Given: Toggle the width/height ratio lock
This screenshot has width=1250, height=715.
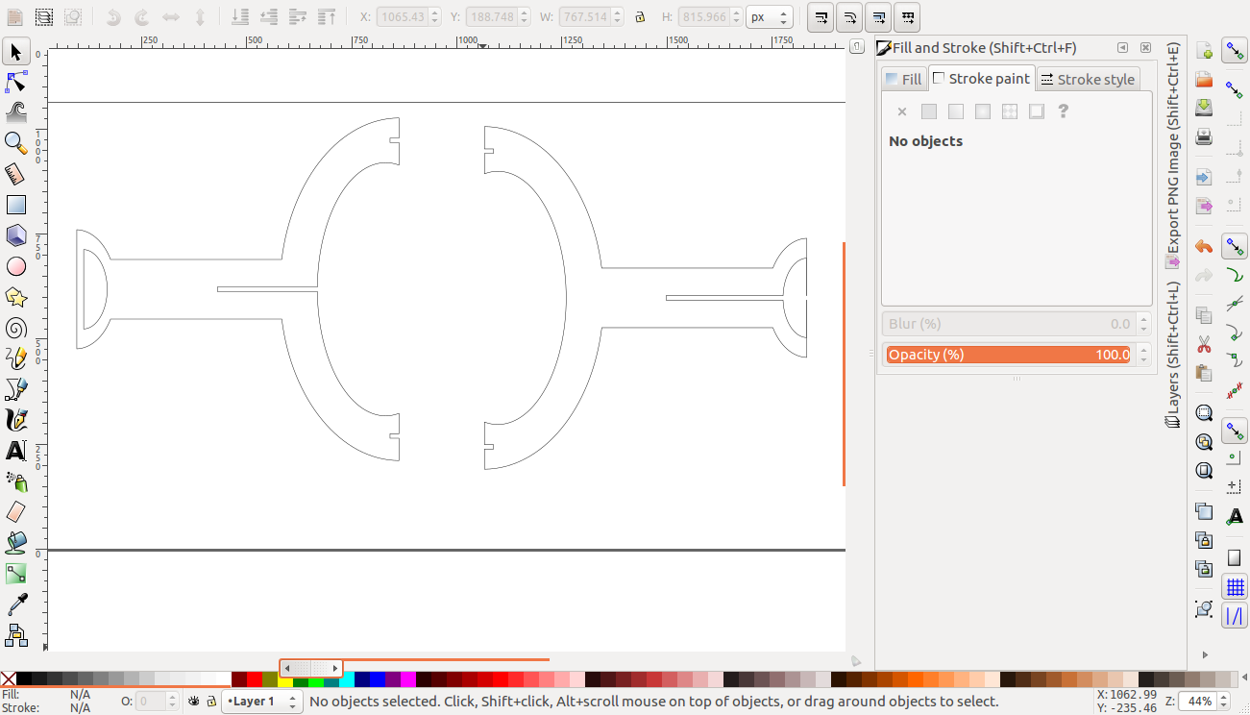Looking at the screenshot, I should [x=640, y=17].
